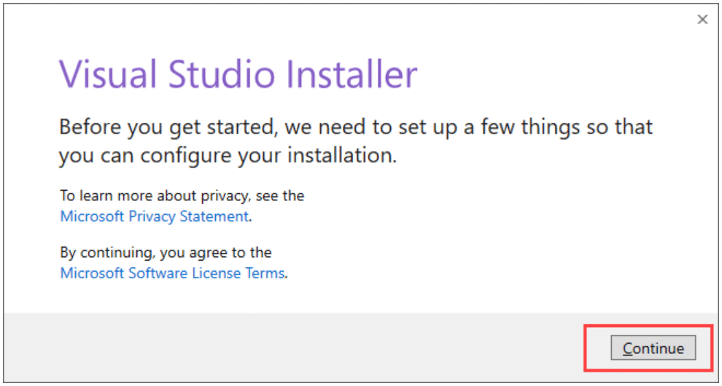Click the "Before you get started" paragraph
Screen dimensions: 722x386
tap(355, 127)
